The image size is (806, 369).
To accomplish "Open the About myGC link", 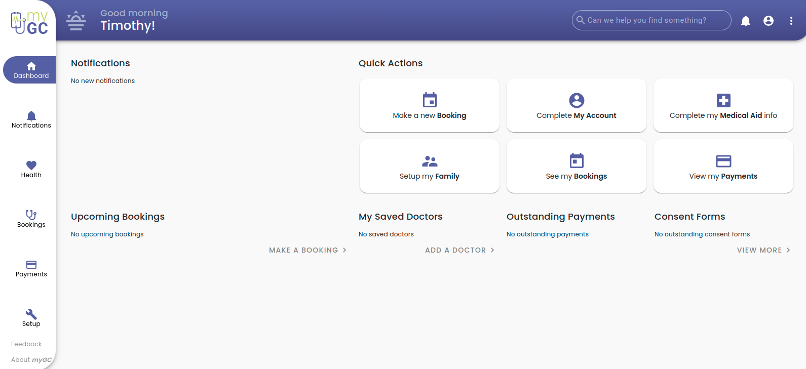I will pos(31,360).
